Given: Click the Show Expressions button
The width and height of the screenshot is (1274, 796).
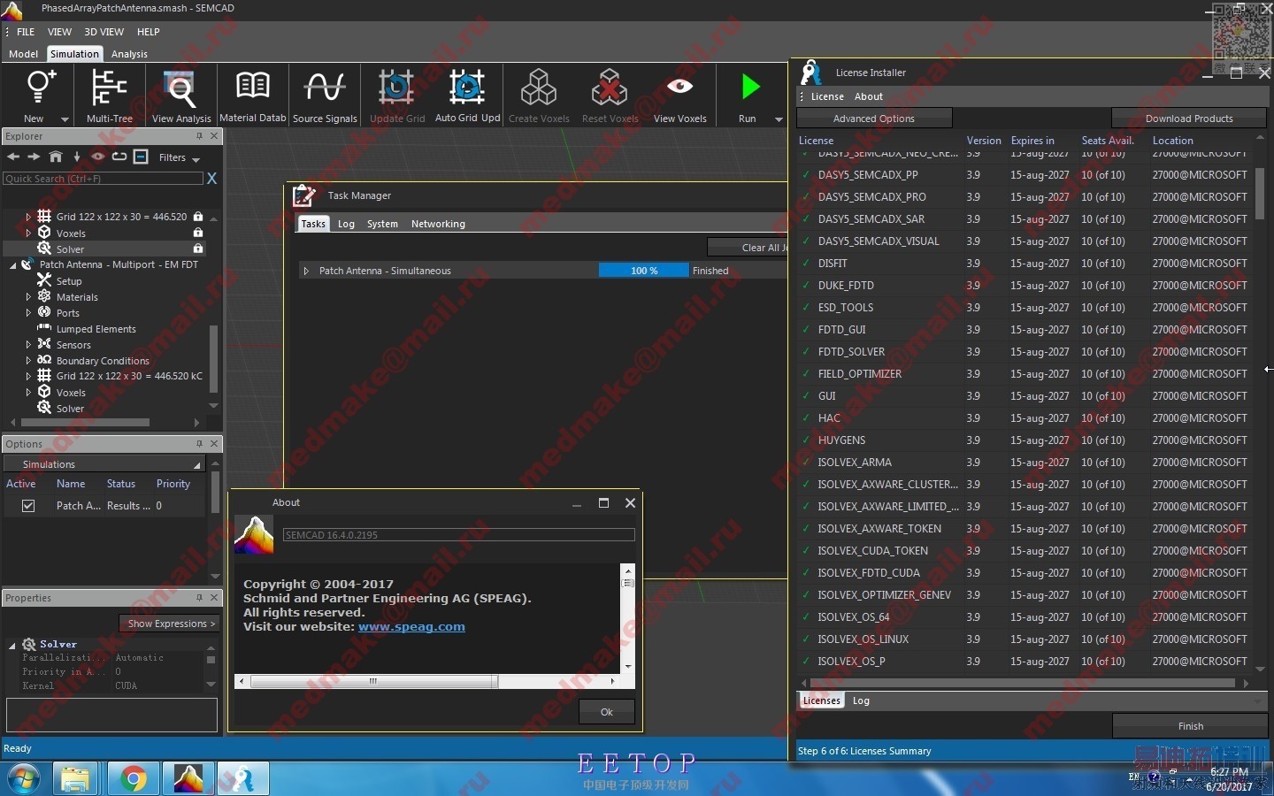Looking at the screenshot, I should (x=169, y=624).
